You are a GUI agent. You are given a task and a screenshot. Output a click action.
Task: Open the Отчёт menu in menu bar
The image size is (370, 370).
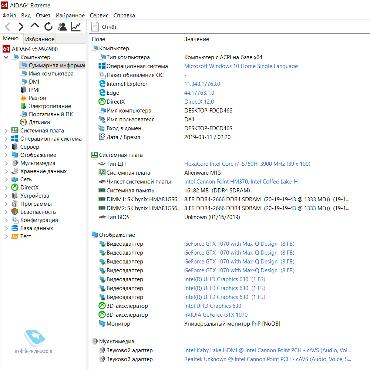[43, 16]
